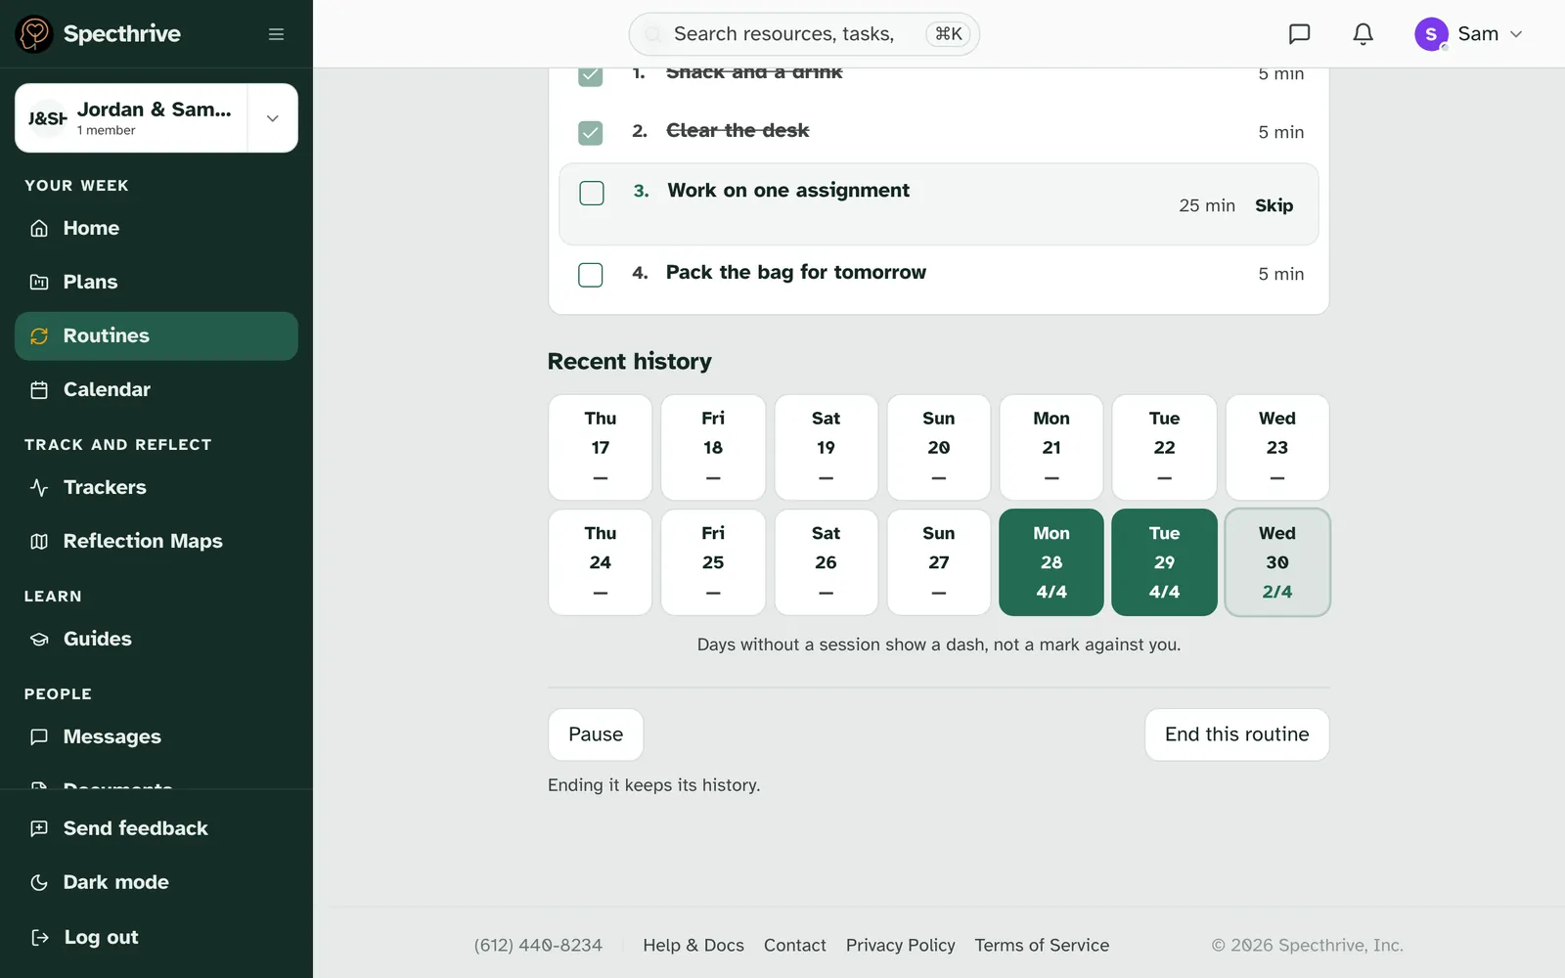Open the Privacy Policy link
This screenshot has height=978, width=1565.
[900, 945]
